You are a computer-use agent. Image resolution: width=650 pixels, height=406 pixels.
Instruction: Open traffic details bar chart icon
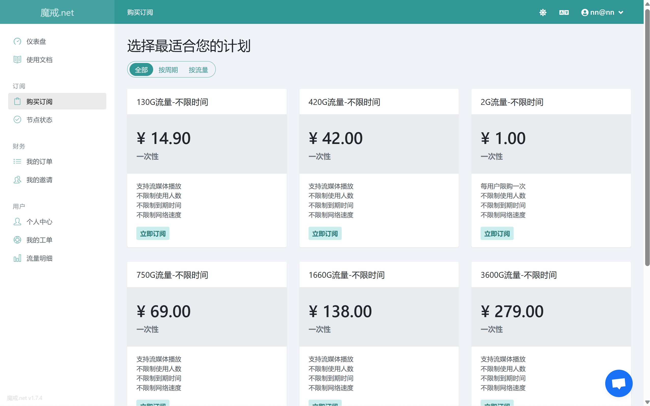tap(17, 258)
